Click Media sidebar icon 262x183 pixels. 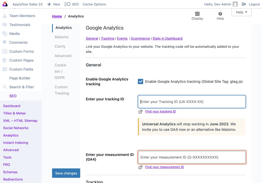coord(5,34)
